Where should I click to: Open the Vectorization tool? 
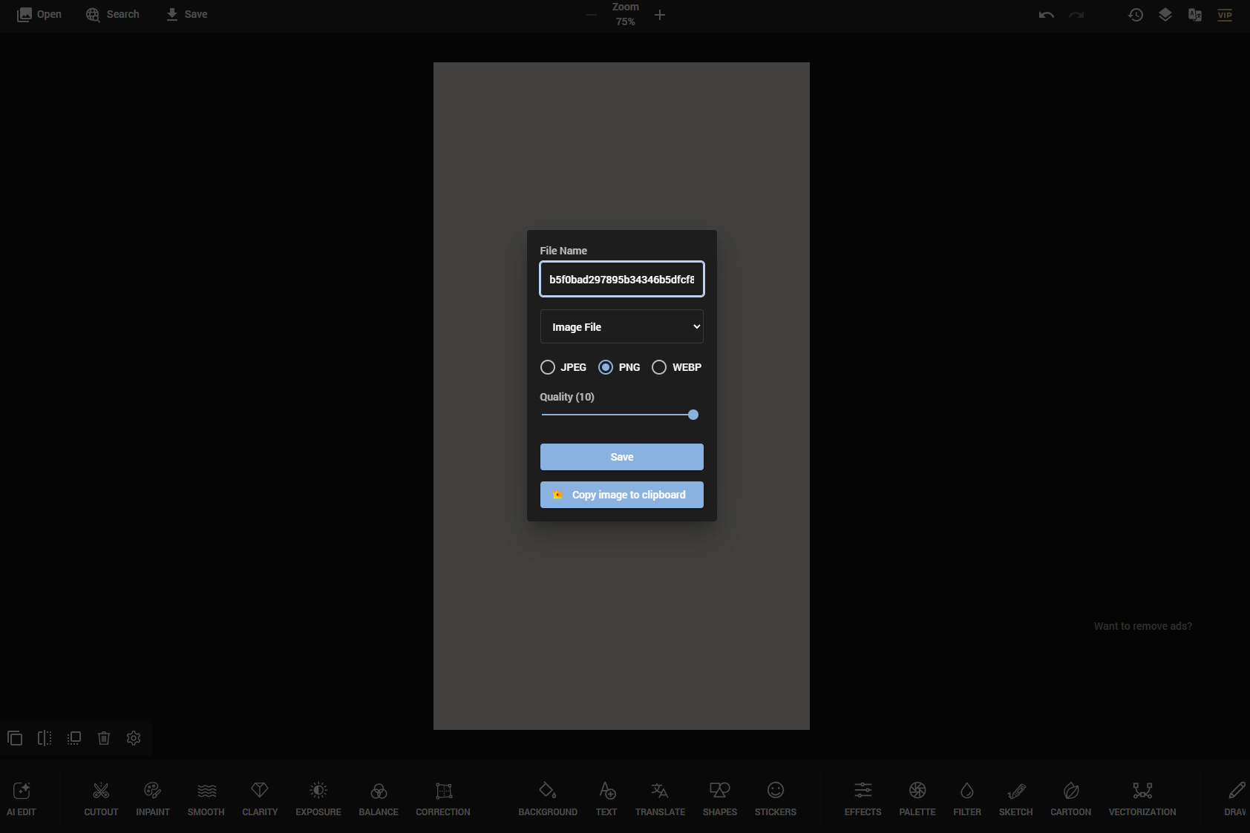click(x=1142, y=798)
